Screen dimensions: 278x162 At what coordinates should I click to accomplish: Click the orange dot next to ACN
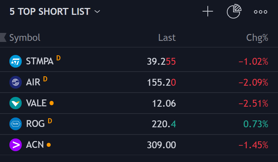[x=49, y=145]
